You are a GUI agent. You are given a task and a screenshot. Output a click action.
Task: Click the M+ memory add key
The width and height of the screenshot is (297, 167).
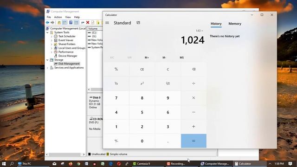[x=147, y=58]
